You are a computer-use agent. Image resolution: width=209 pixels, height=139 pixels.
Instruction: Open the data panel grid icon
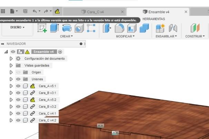[x=3, y=11]
